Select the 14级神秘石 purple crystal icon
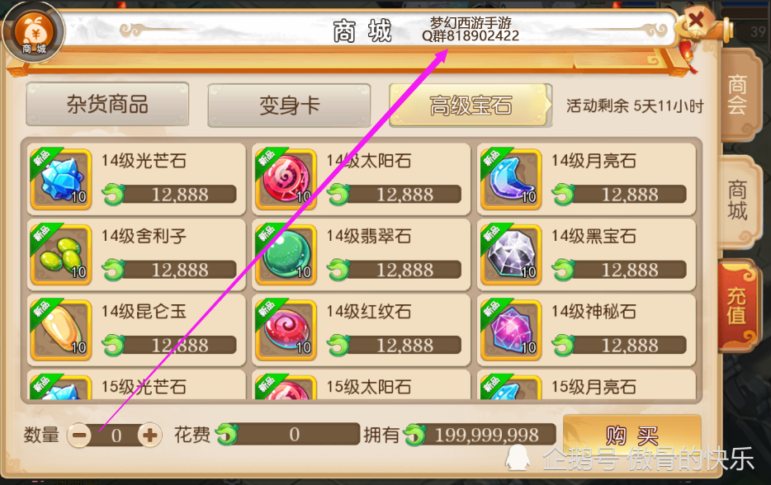This screenshot has width=771, height=485. point(511,330)
